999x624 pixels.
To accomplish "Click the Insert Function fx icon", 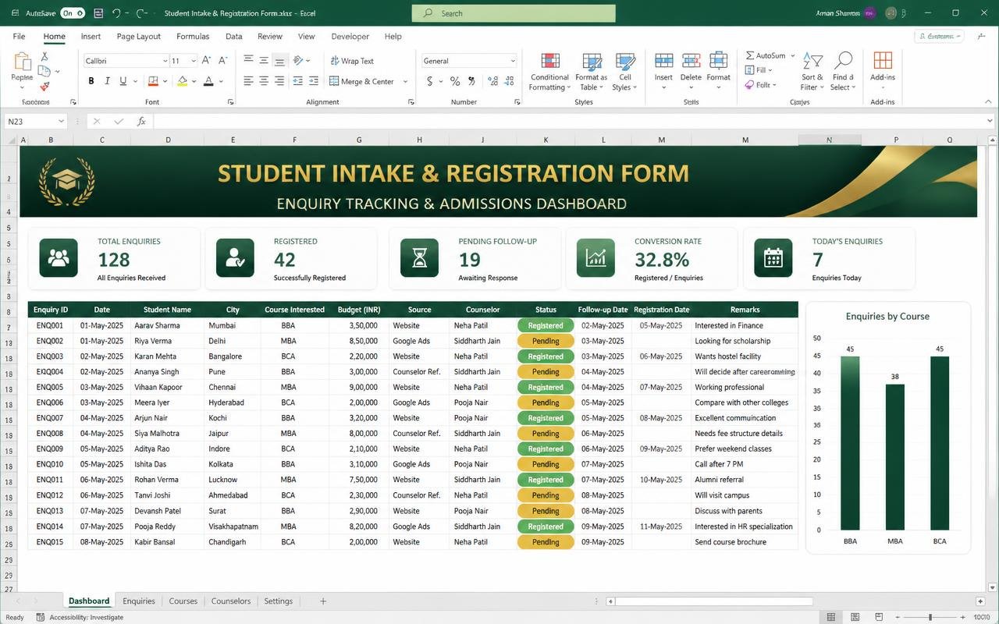I will tap(141, 121).
